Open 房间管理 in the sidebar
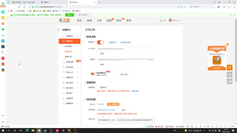Image resolution: width=237 pixels, height=133 pixels. click(68, 46)
